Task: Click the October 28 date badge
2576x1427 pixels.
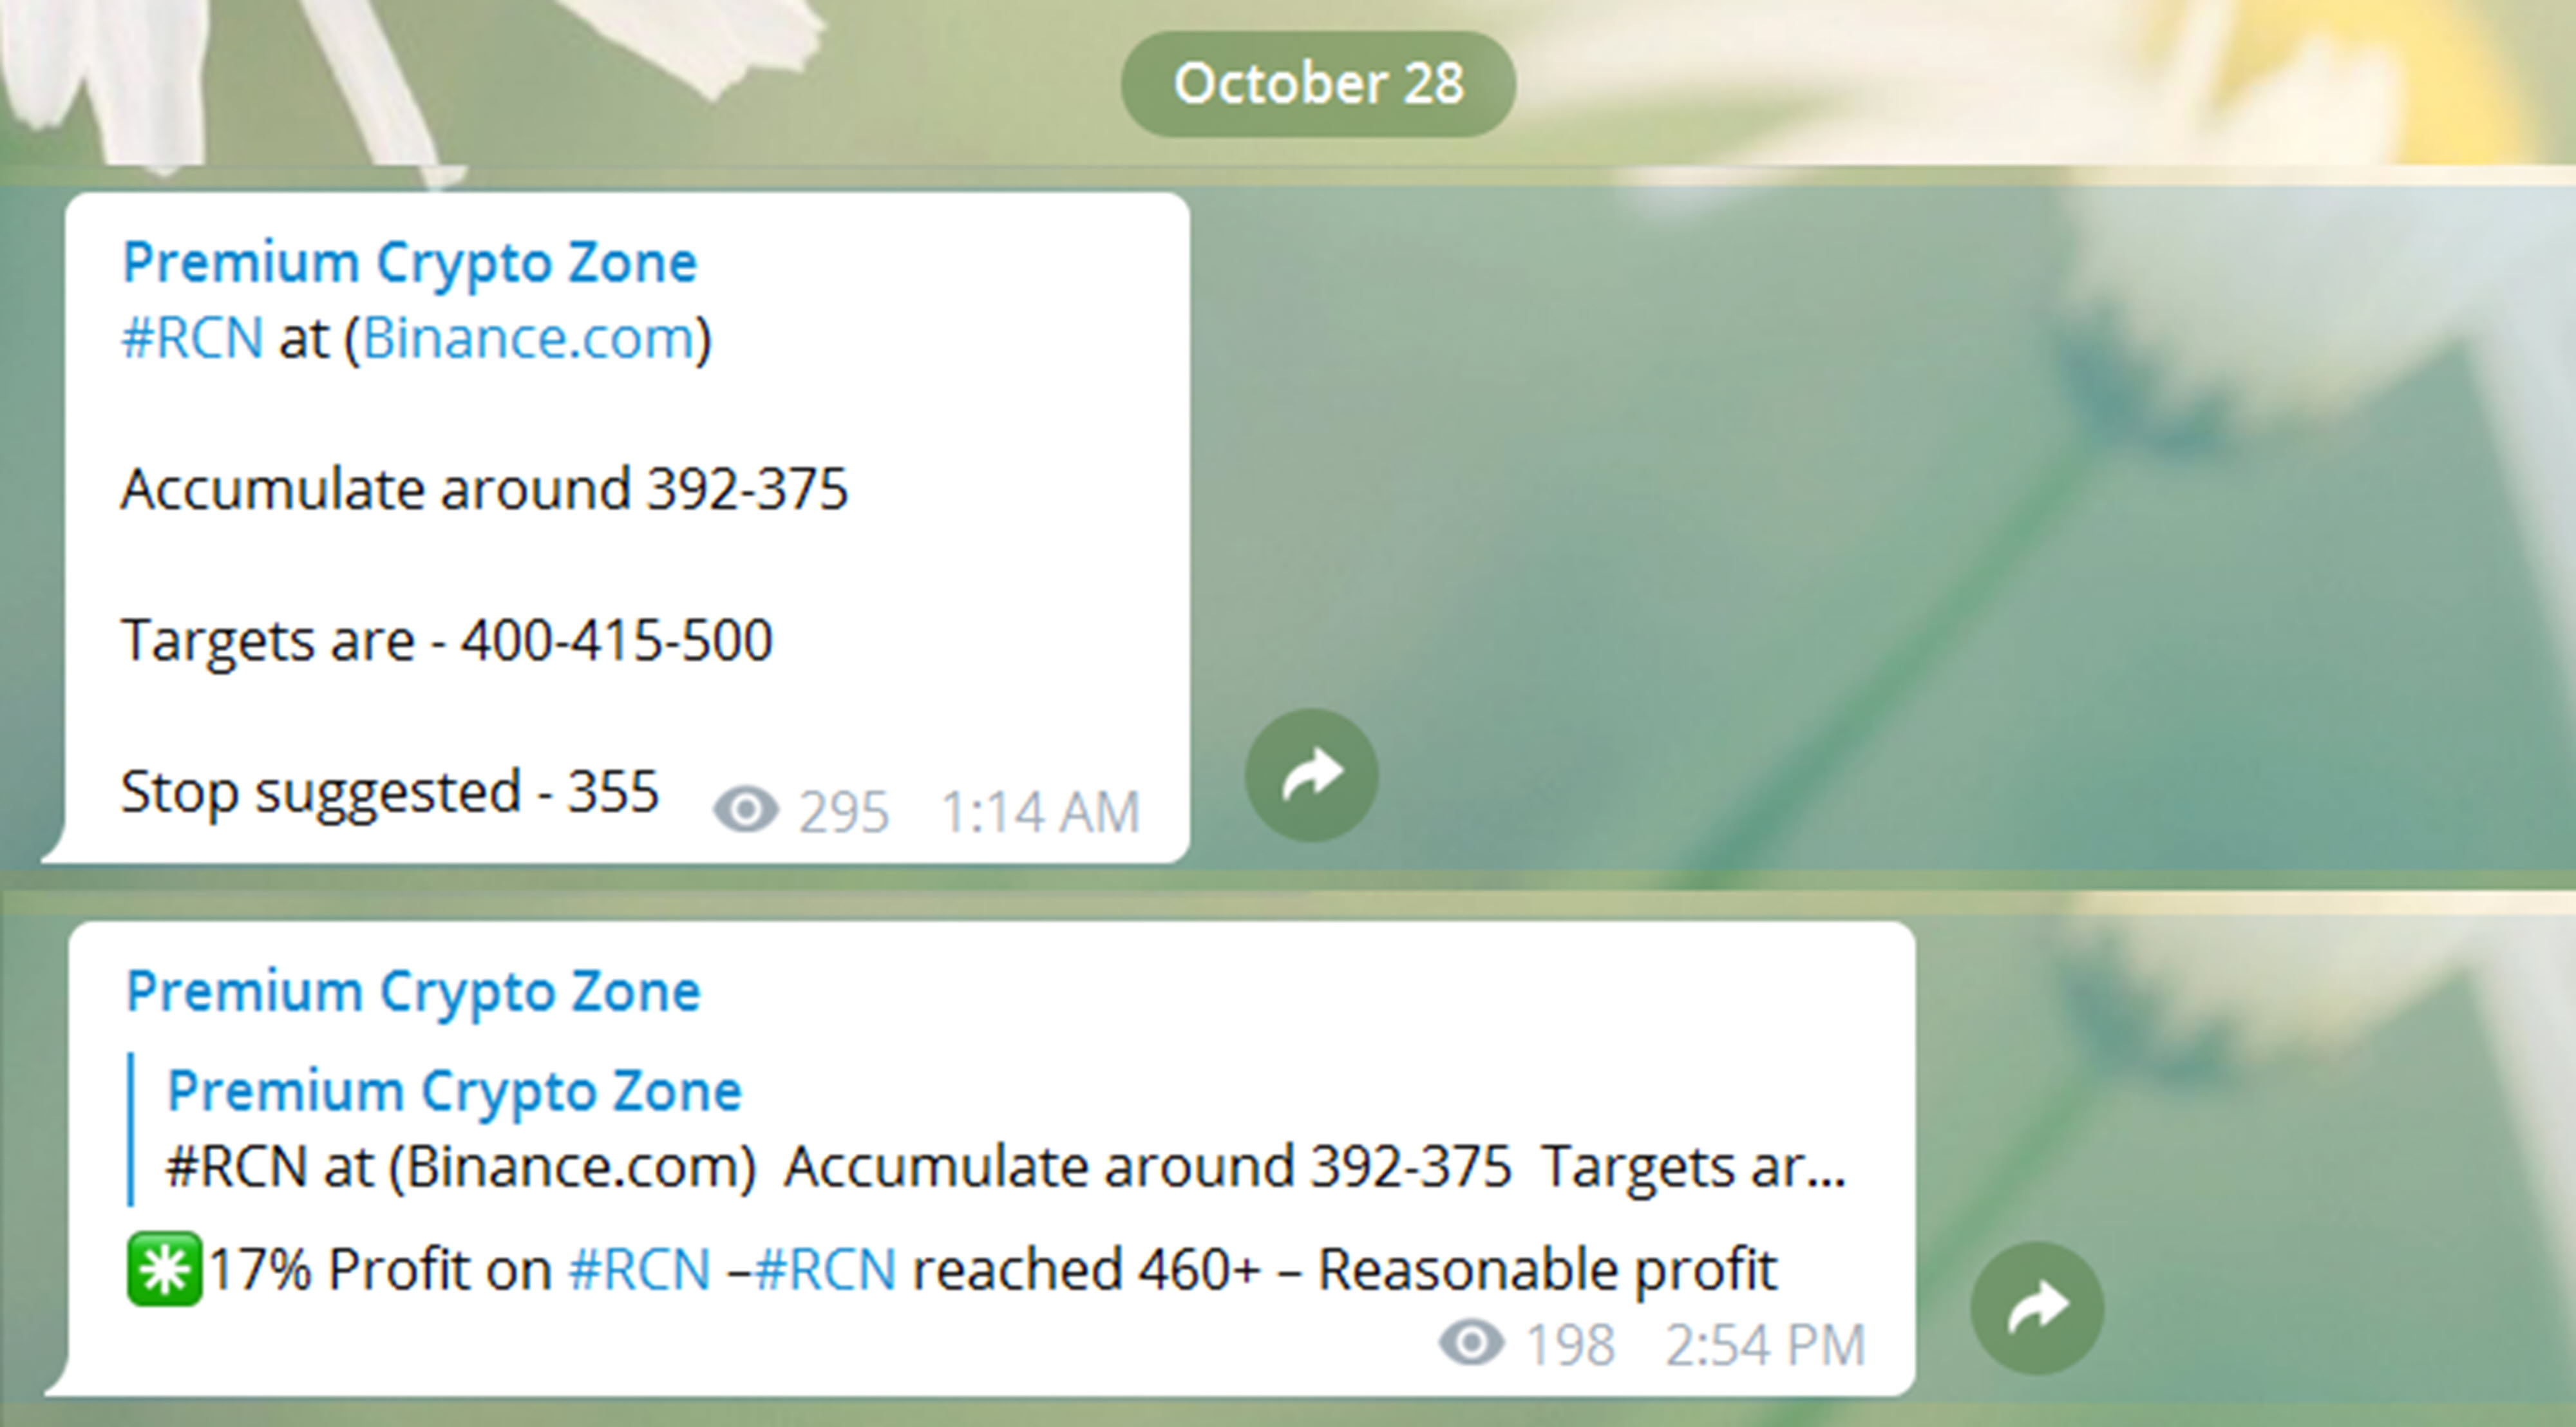Action: 1318,83
